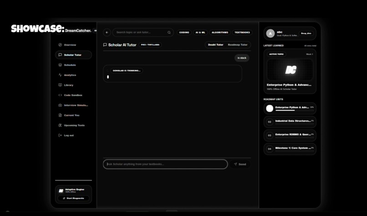Select the AI & ML topic chip

tap(200, 32)
